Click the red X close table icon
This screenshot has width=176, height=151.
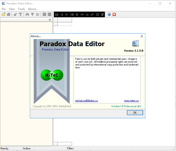(x=114, y=14)
